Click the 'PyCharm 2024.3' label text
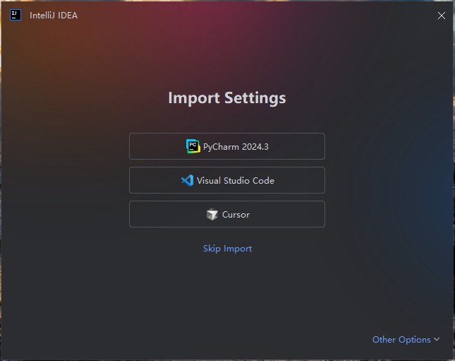 (x=236, y=147)
